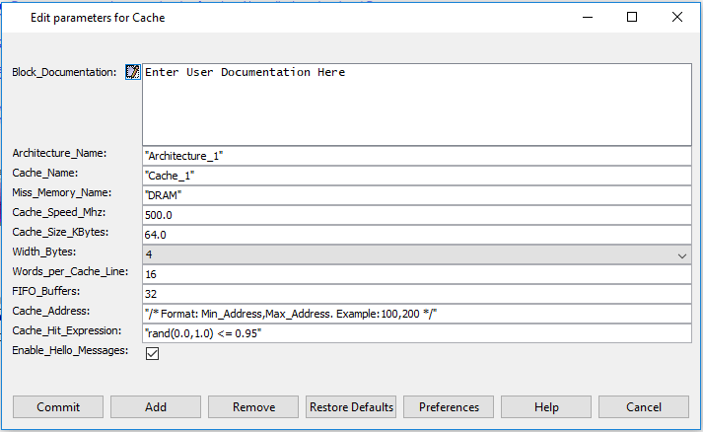Click the Block_Documentation edit icon

[132, 73]
